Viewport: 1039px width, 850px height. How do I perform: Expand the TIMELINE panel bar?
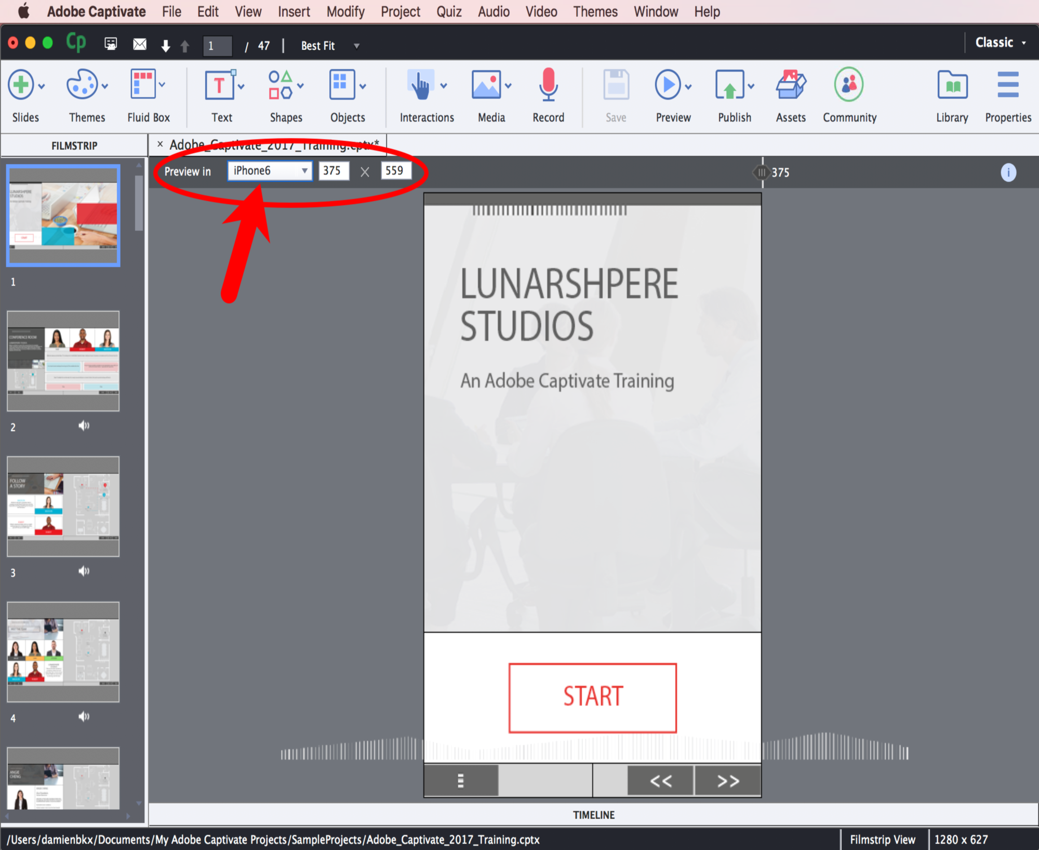coord(593,815)
